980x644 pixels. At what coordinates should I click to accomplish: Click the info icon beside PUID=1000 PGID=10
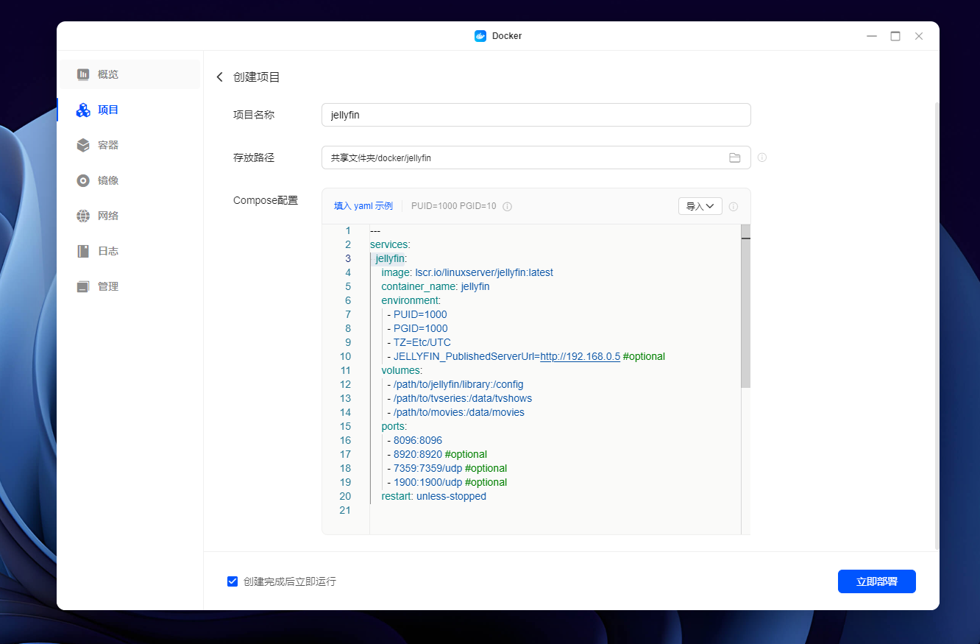click(507, 207)
